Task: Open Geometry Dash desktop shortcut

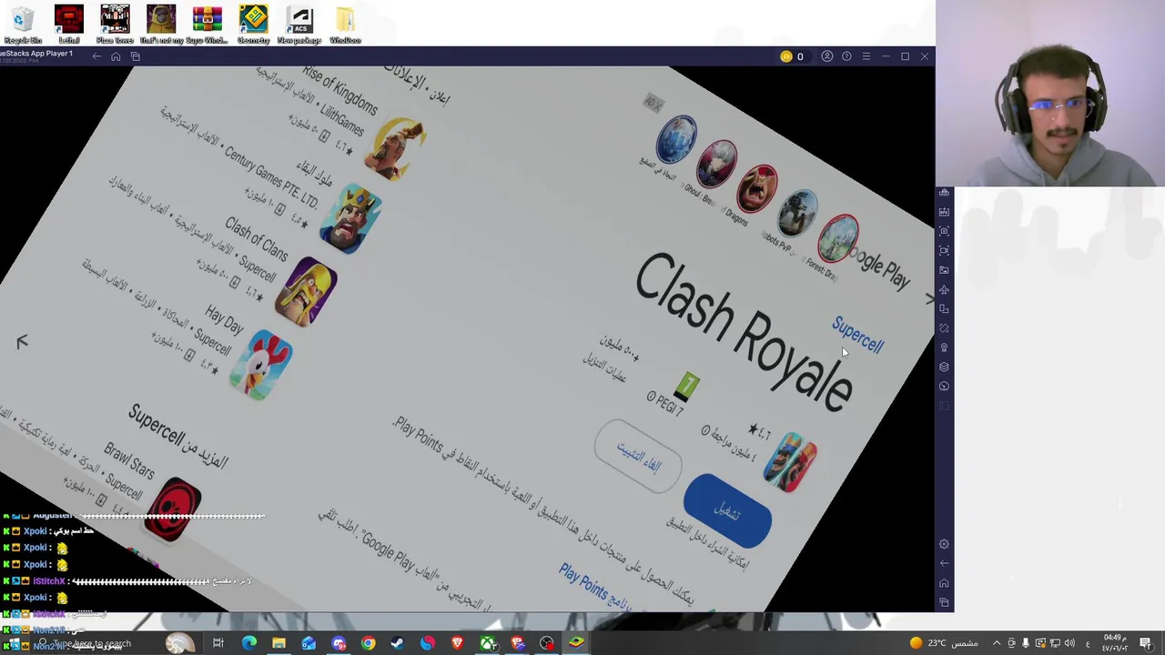Action: tap(253, 25)
